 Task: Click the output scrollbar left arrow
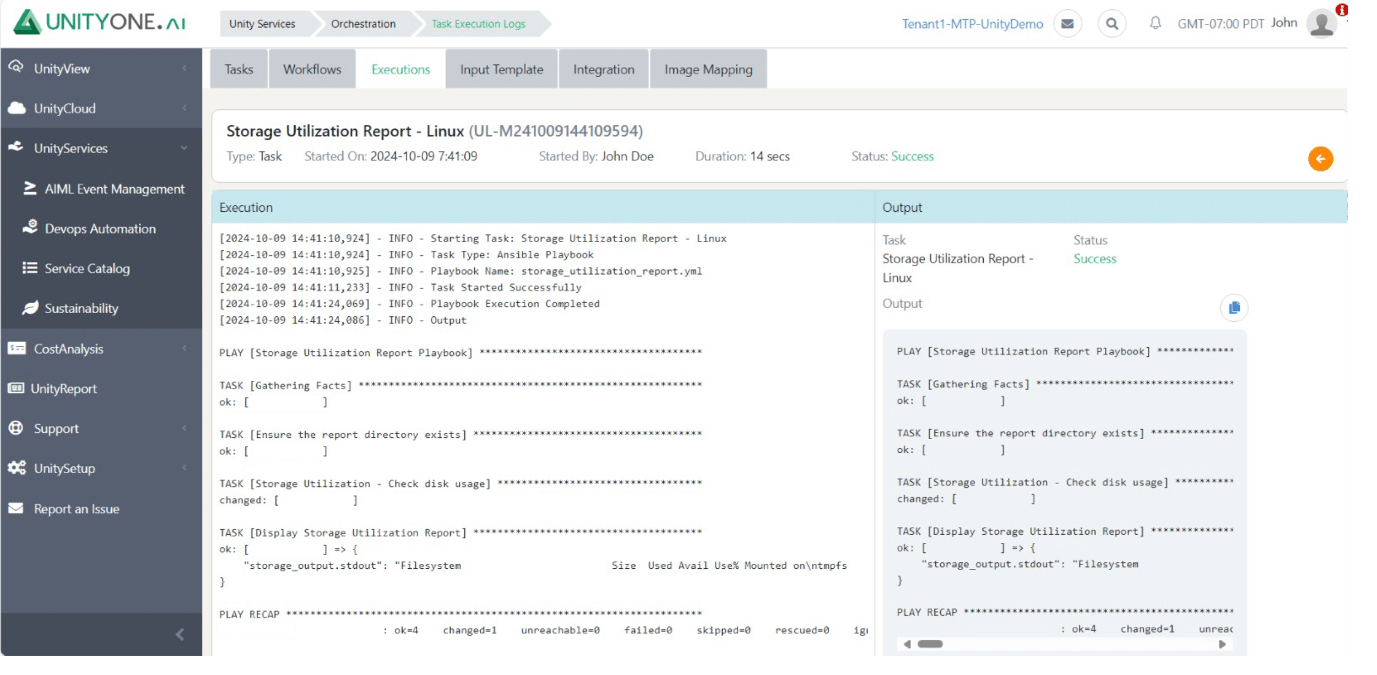coord(907,644)
